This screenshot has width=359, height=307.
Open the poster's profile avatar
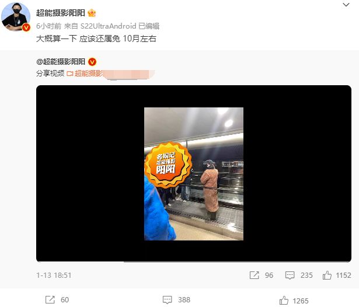16,17
